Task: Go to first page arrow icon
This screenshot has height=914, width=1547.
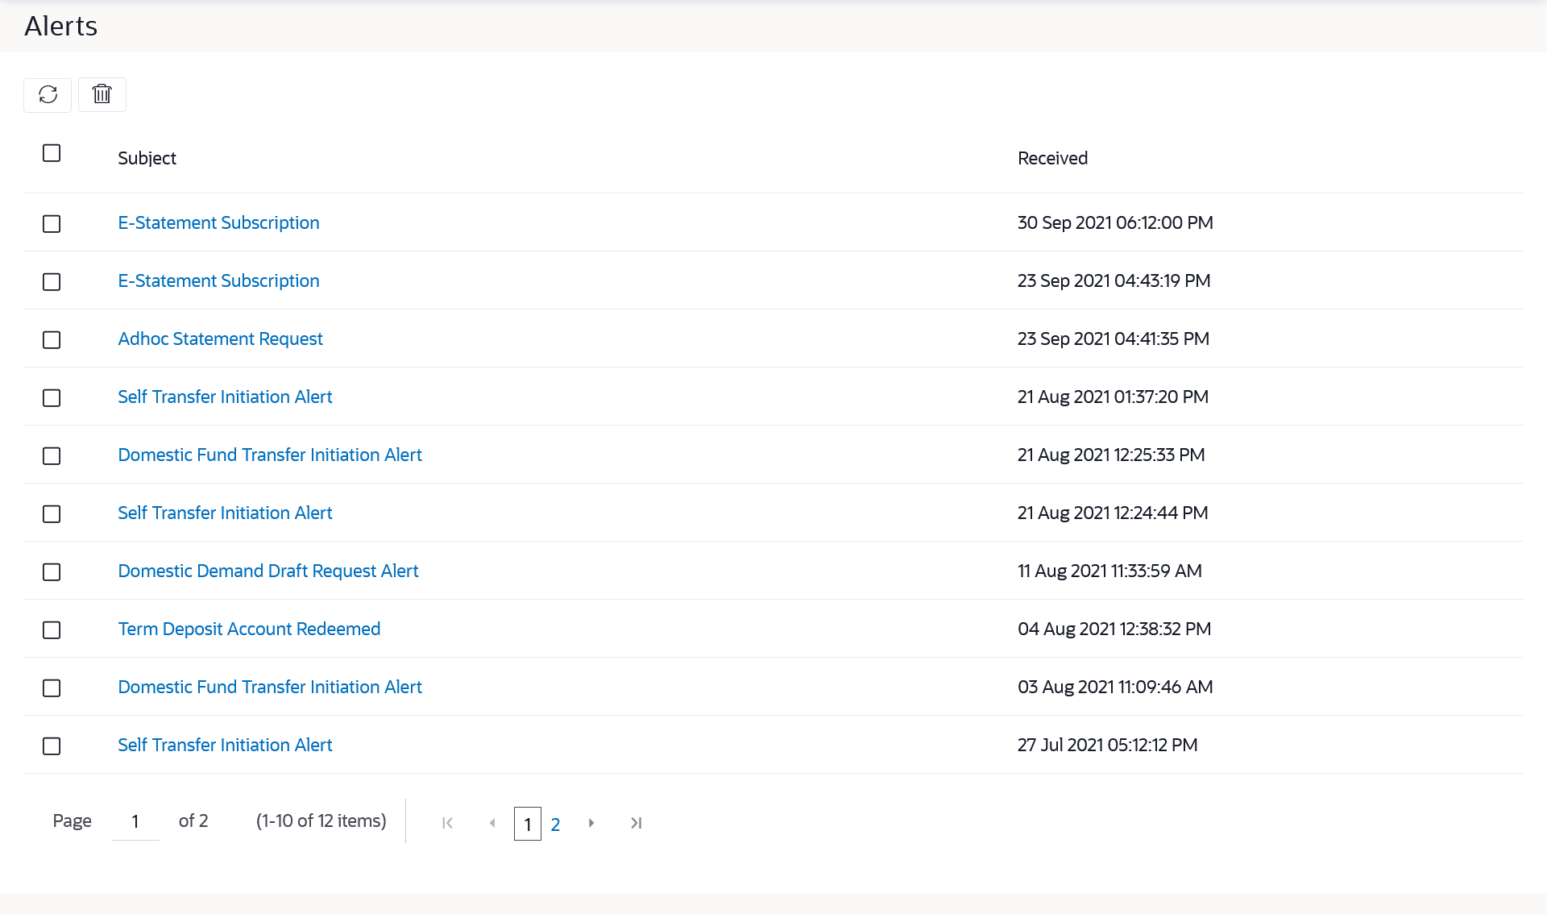Action: point(447,823)
